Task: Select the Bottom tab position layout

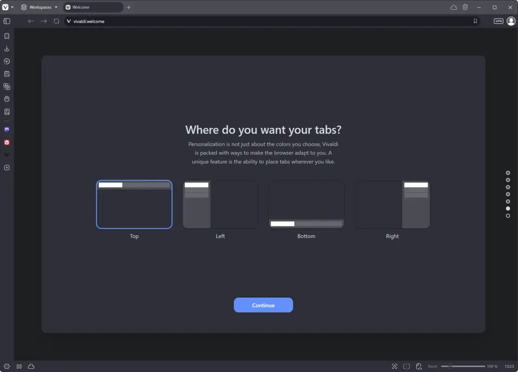Action: point(306,204)
